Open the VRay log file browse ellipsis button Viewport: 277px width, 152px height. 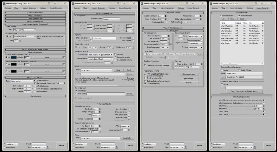[201, 67]
